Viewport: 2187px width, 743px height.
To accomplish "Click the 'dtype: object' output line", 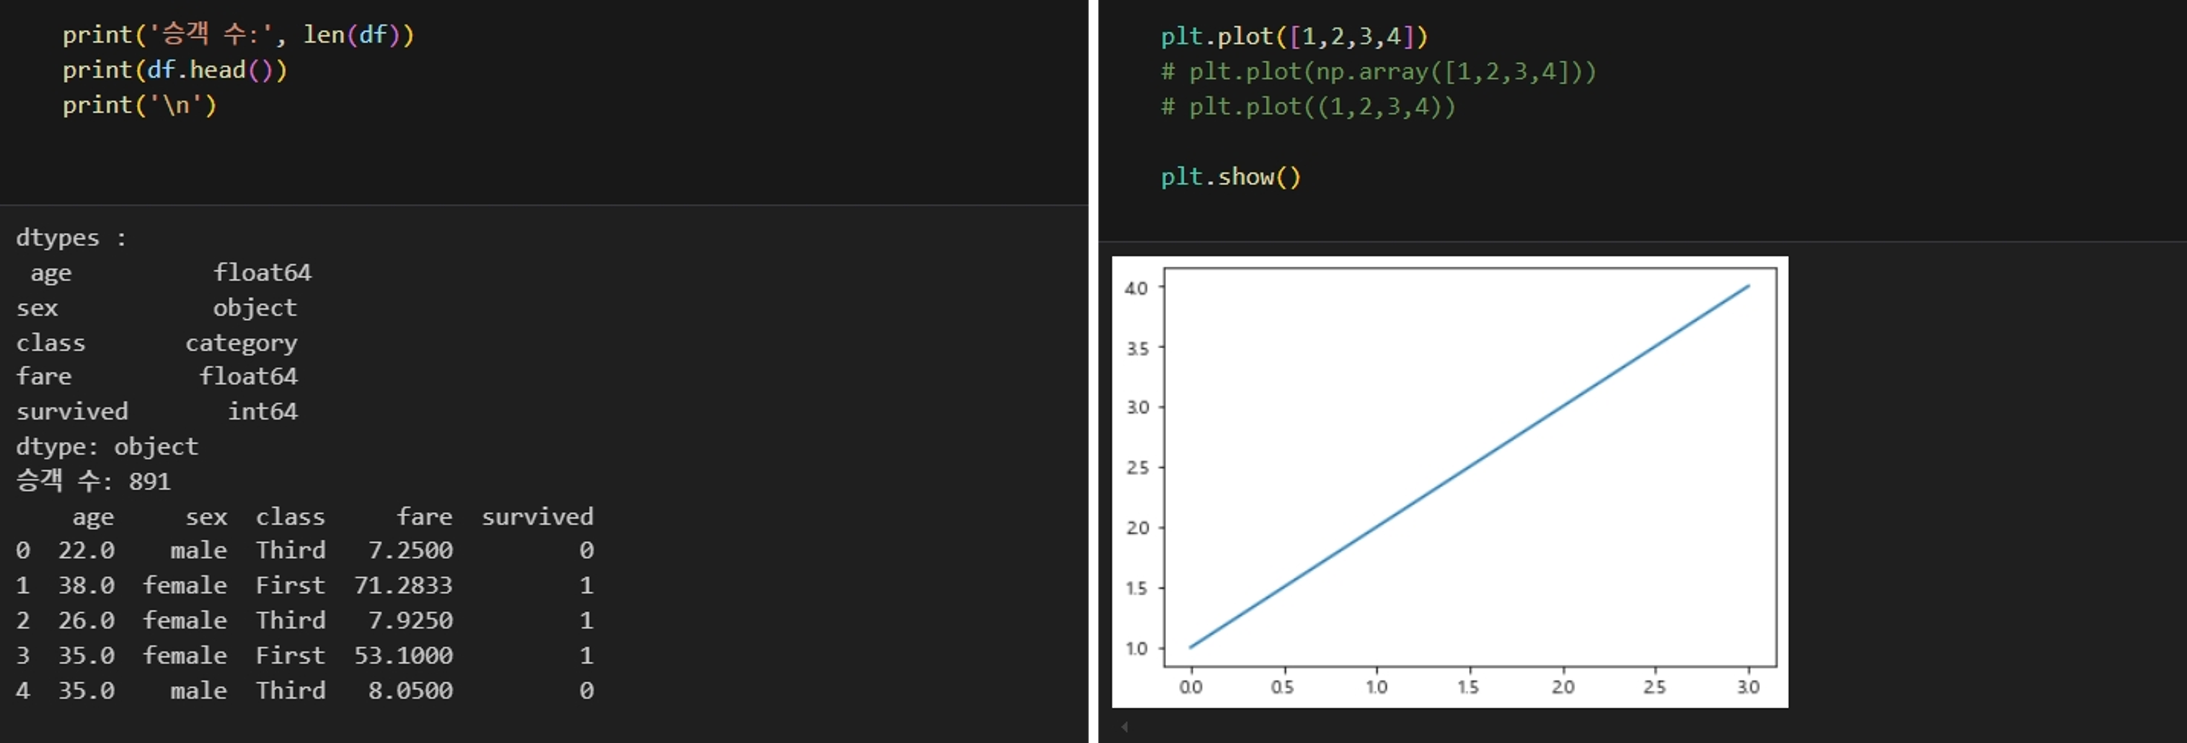I will pyautogui.click(x=107, y=447).
